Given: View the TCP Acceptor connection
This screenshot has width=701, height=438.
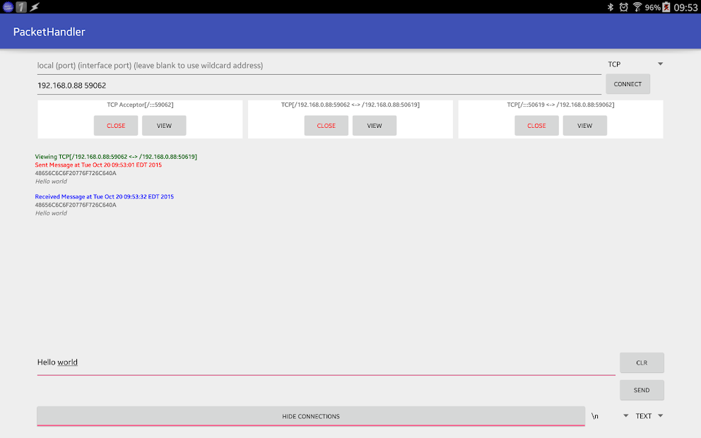Looking at the screenshot, I should (x=164, y=126).
